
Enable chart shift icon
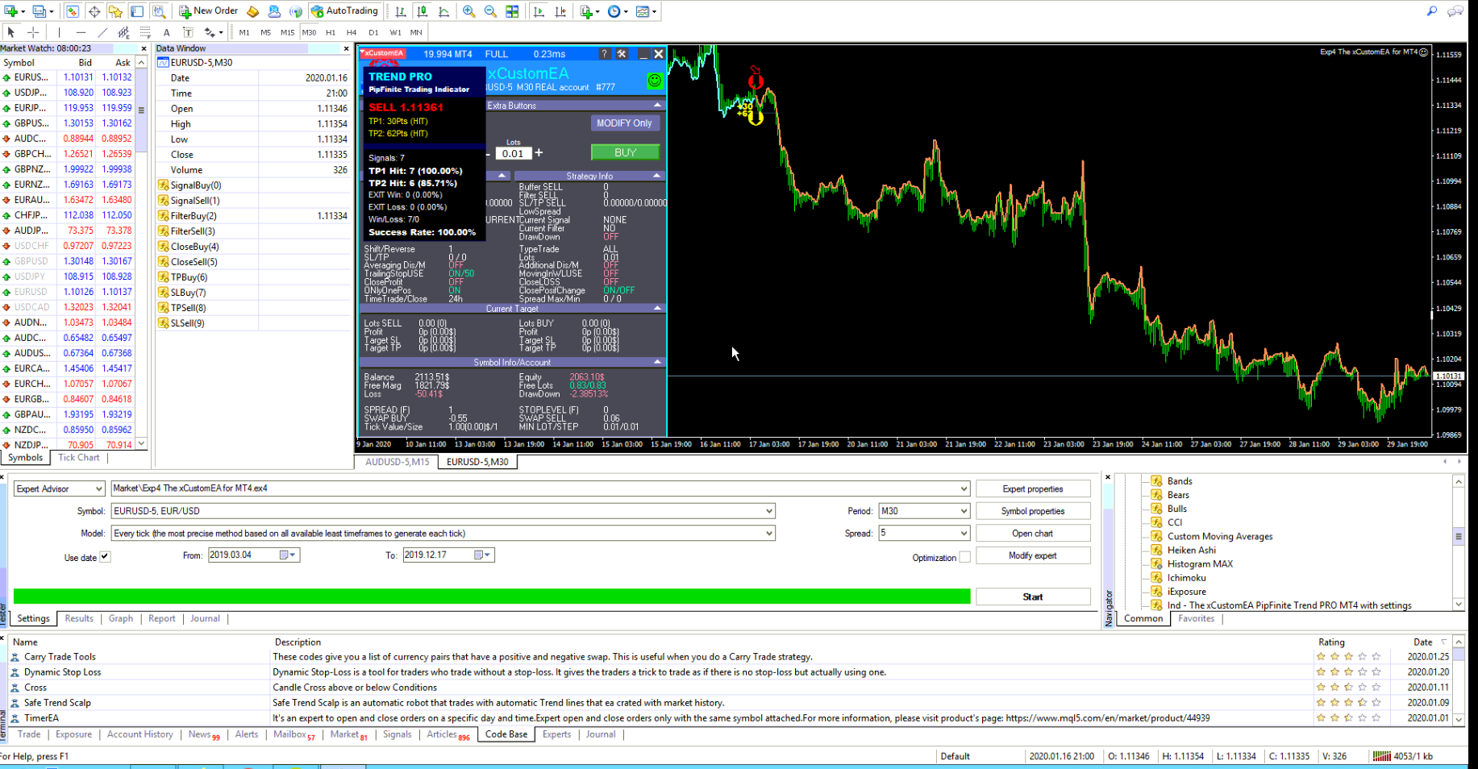[560, 11]
